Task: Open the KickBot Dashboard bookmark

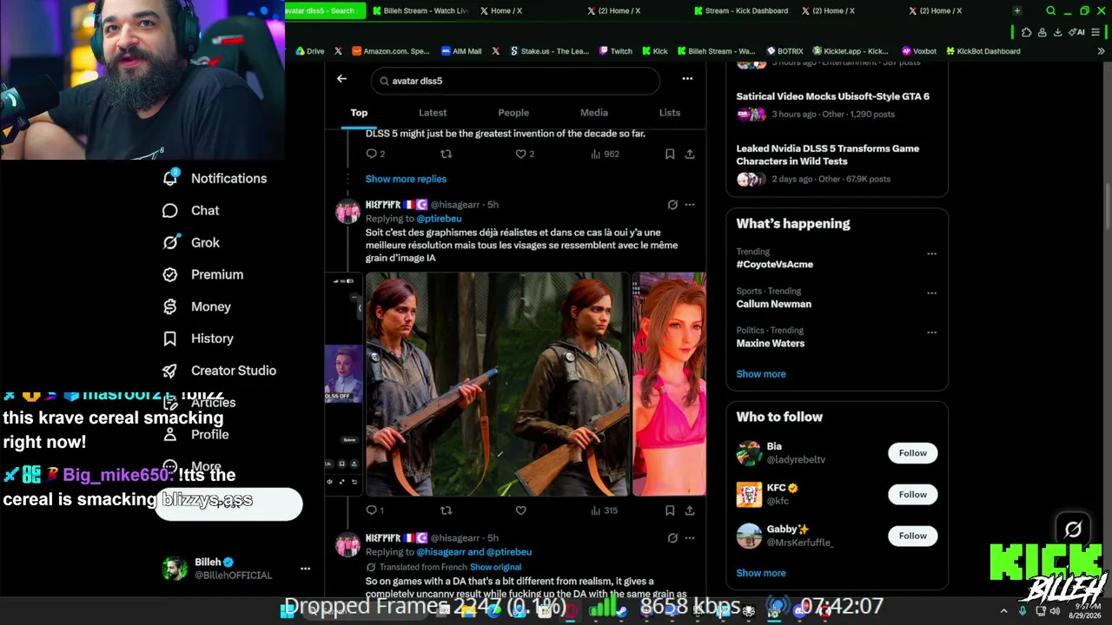Action: point(983,51)
